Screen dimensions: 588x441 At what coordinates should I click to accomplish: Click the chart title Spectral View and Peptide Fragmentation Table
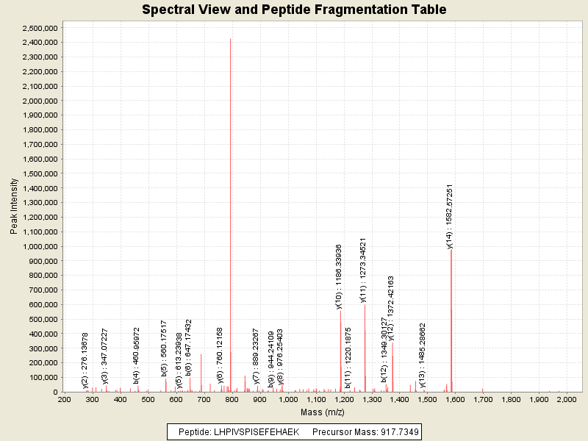click(294, 10)
